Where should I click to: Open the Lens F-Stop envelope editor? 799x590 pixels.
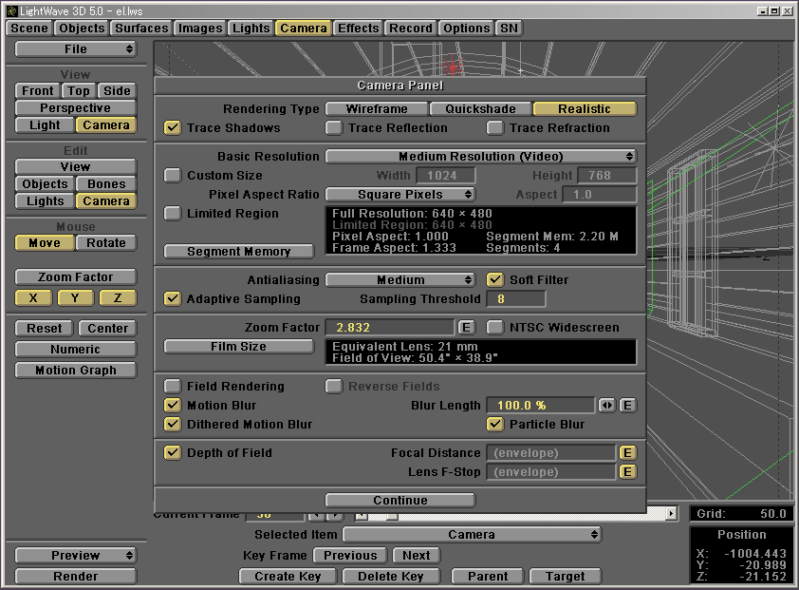coord(627,471)
